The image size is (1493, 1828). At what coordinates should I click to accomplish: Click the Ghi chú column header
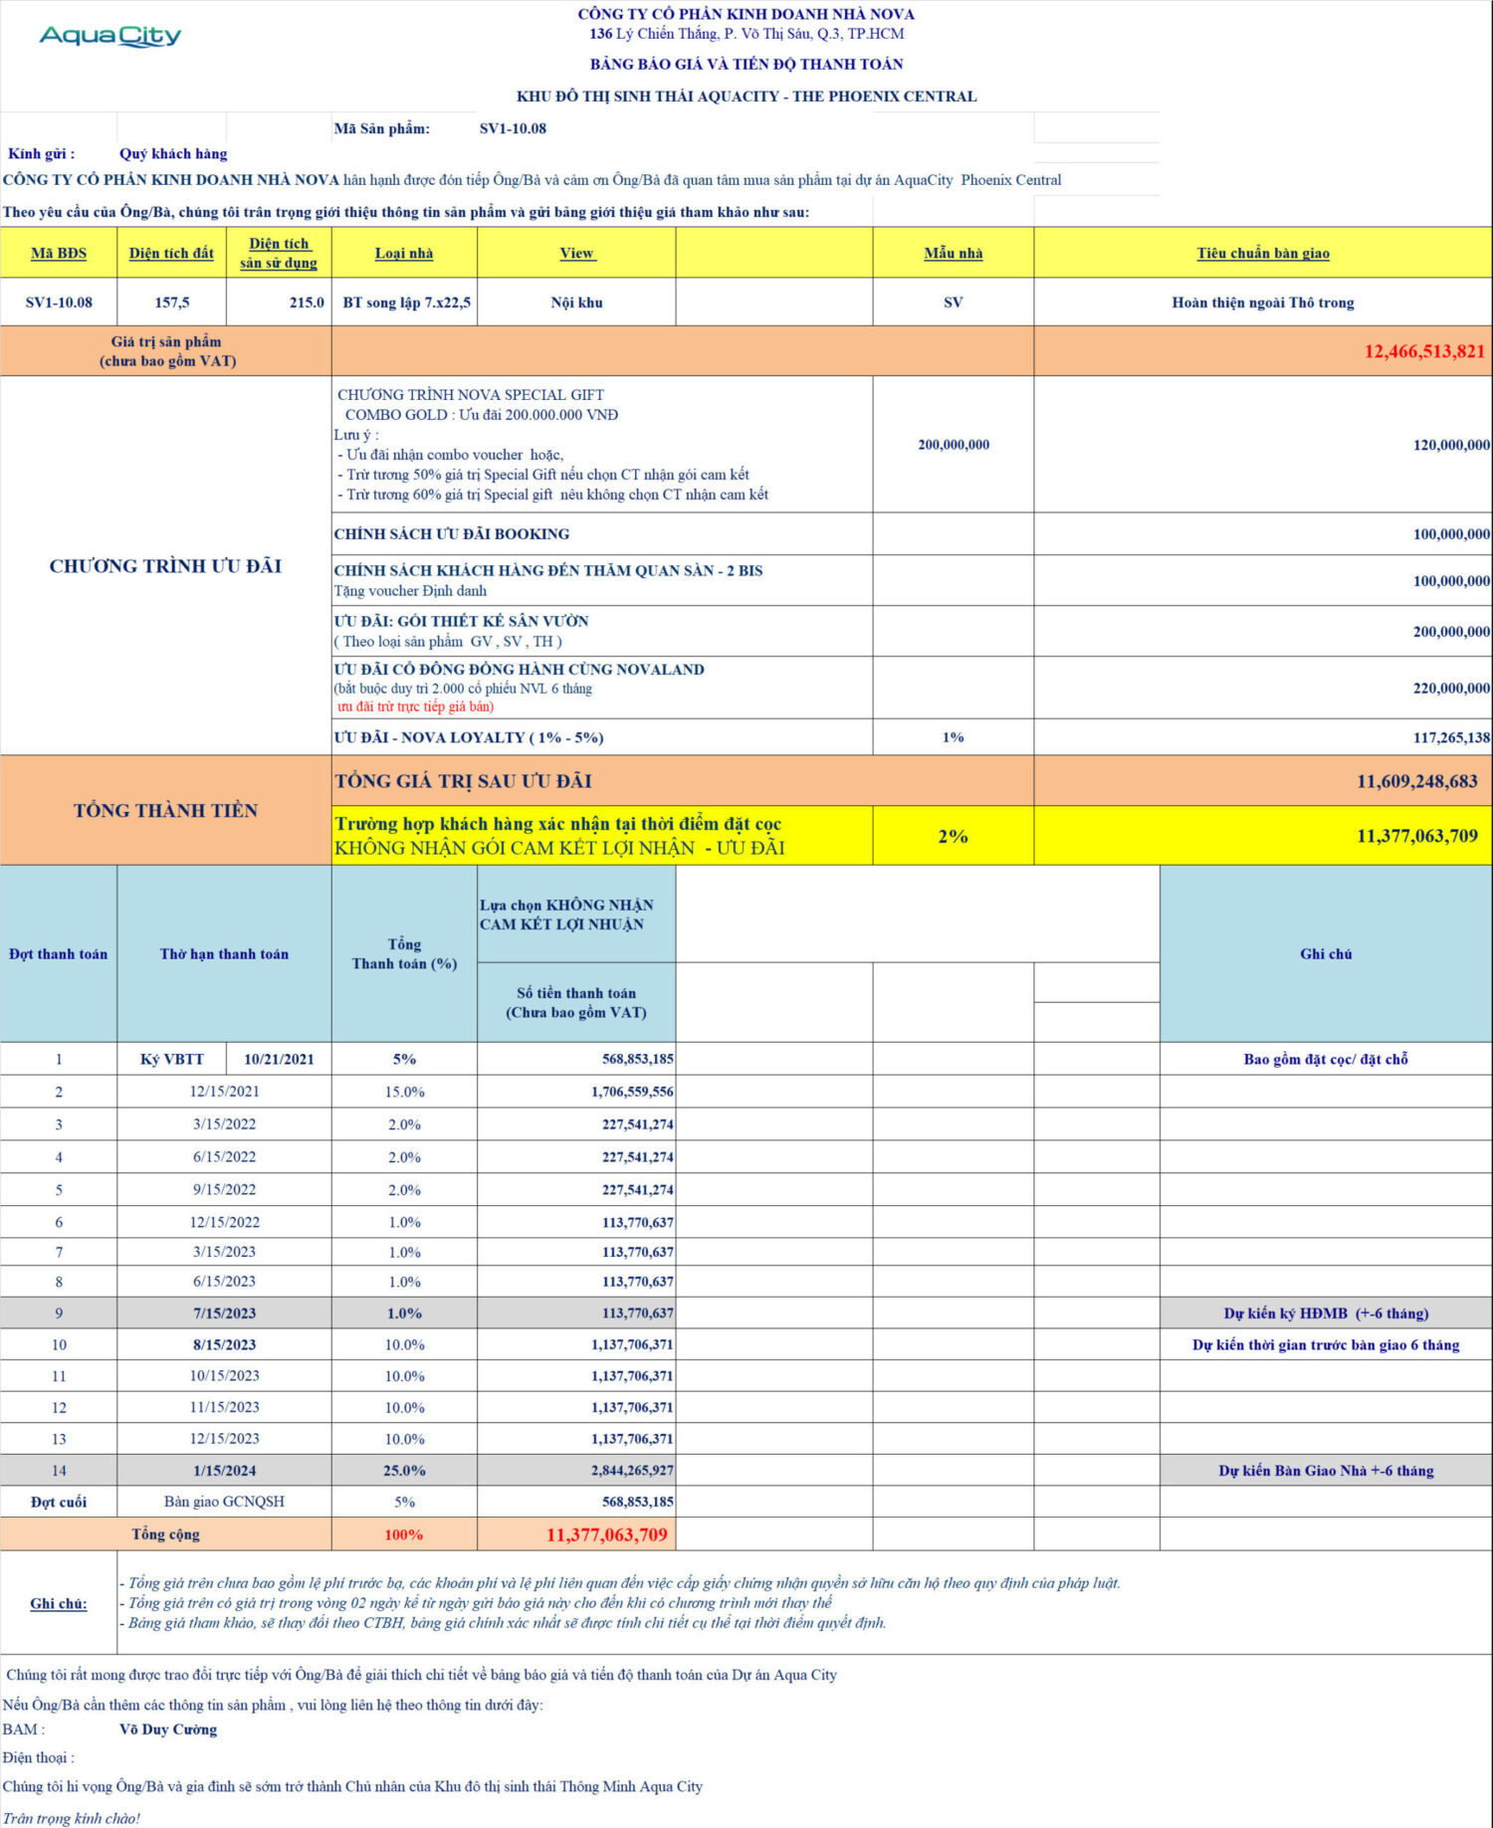(1326, 953)
